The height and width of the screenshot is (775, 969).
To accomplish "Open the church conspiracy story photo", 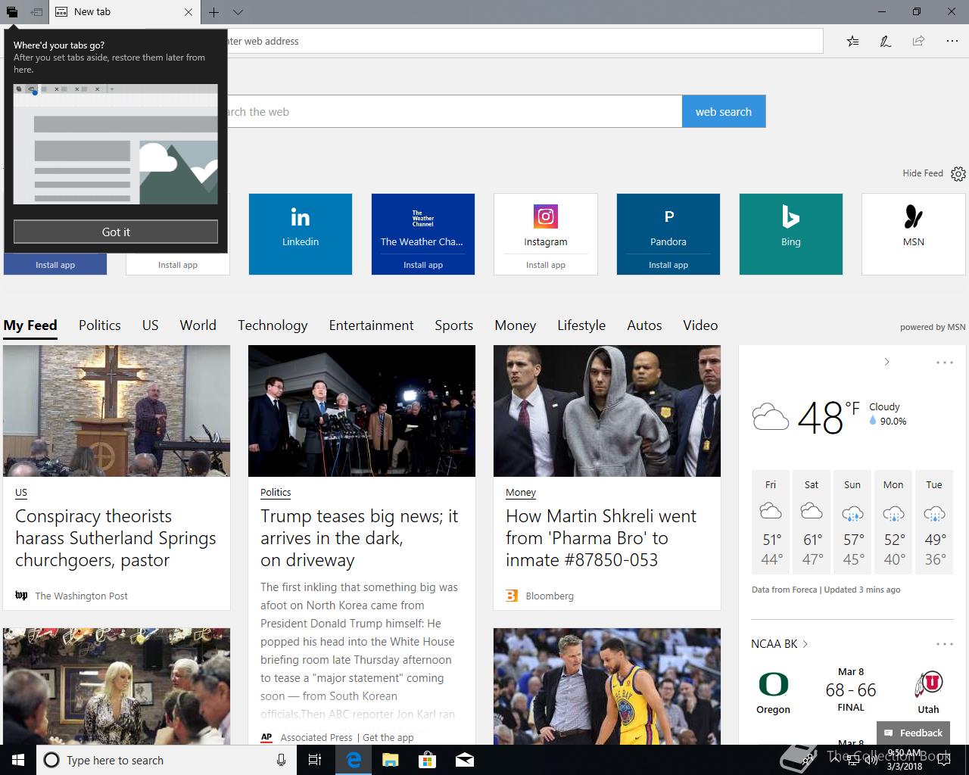I will click(x=117, y=411).
